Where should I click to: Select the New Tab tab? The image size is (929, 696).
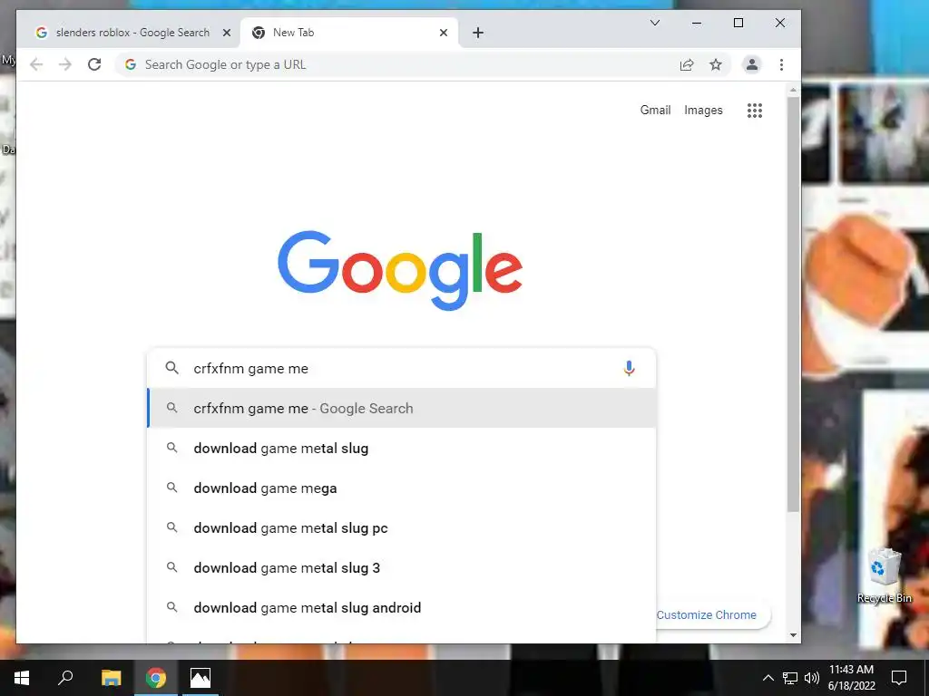point(349,33)
